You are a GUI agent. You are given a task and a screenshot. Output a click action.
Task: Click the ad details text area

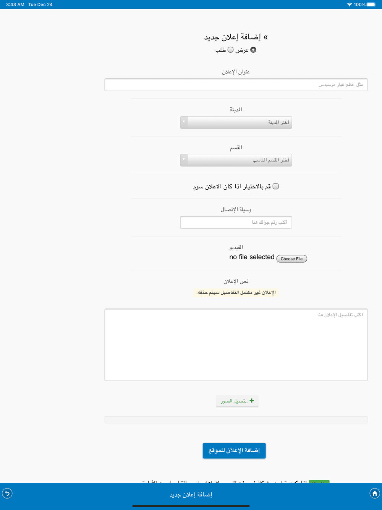(x=236, y=345)
